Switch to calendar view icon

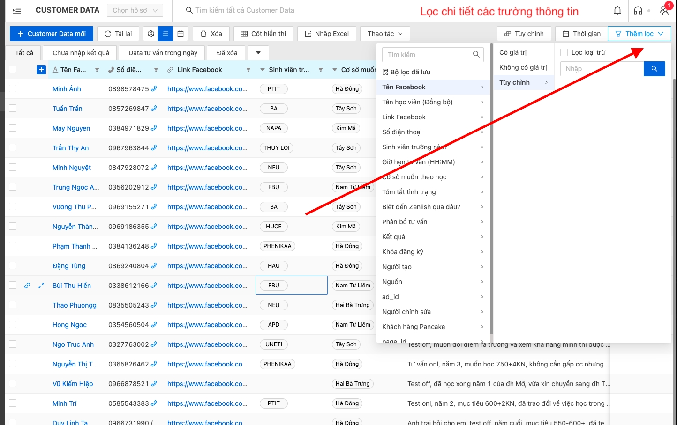[181, 34]
